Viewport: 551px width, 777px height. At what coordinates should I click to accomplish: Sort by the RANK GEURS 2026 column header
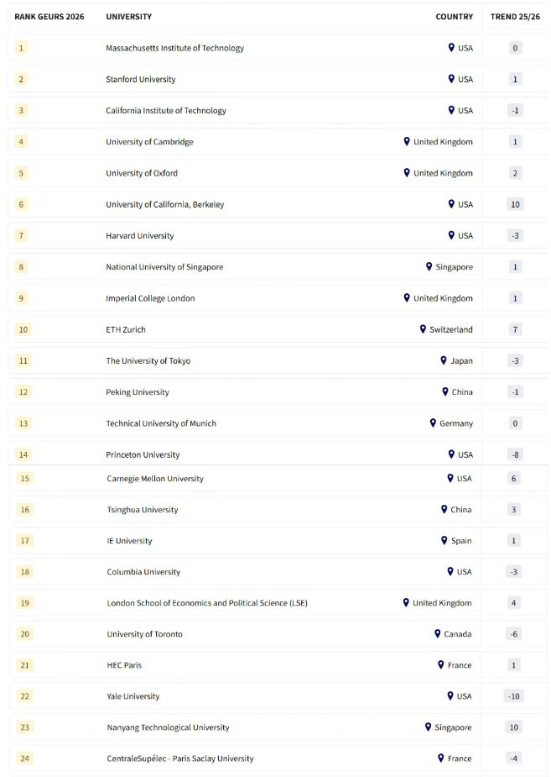pyautogui.click(x=49, y=17)
